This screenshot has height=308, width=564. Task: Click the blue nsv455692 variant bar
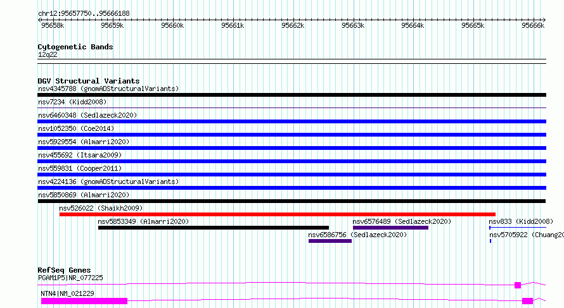[292, 161]
